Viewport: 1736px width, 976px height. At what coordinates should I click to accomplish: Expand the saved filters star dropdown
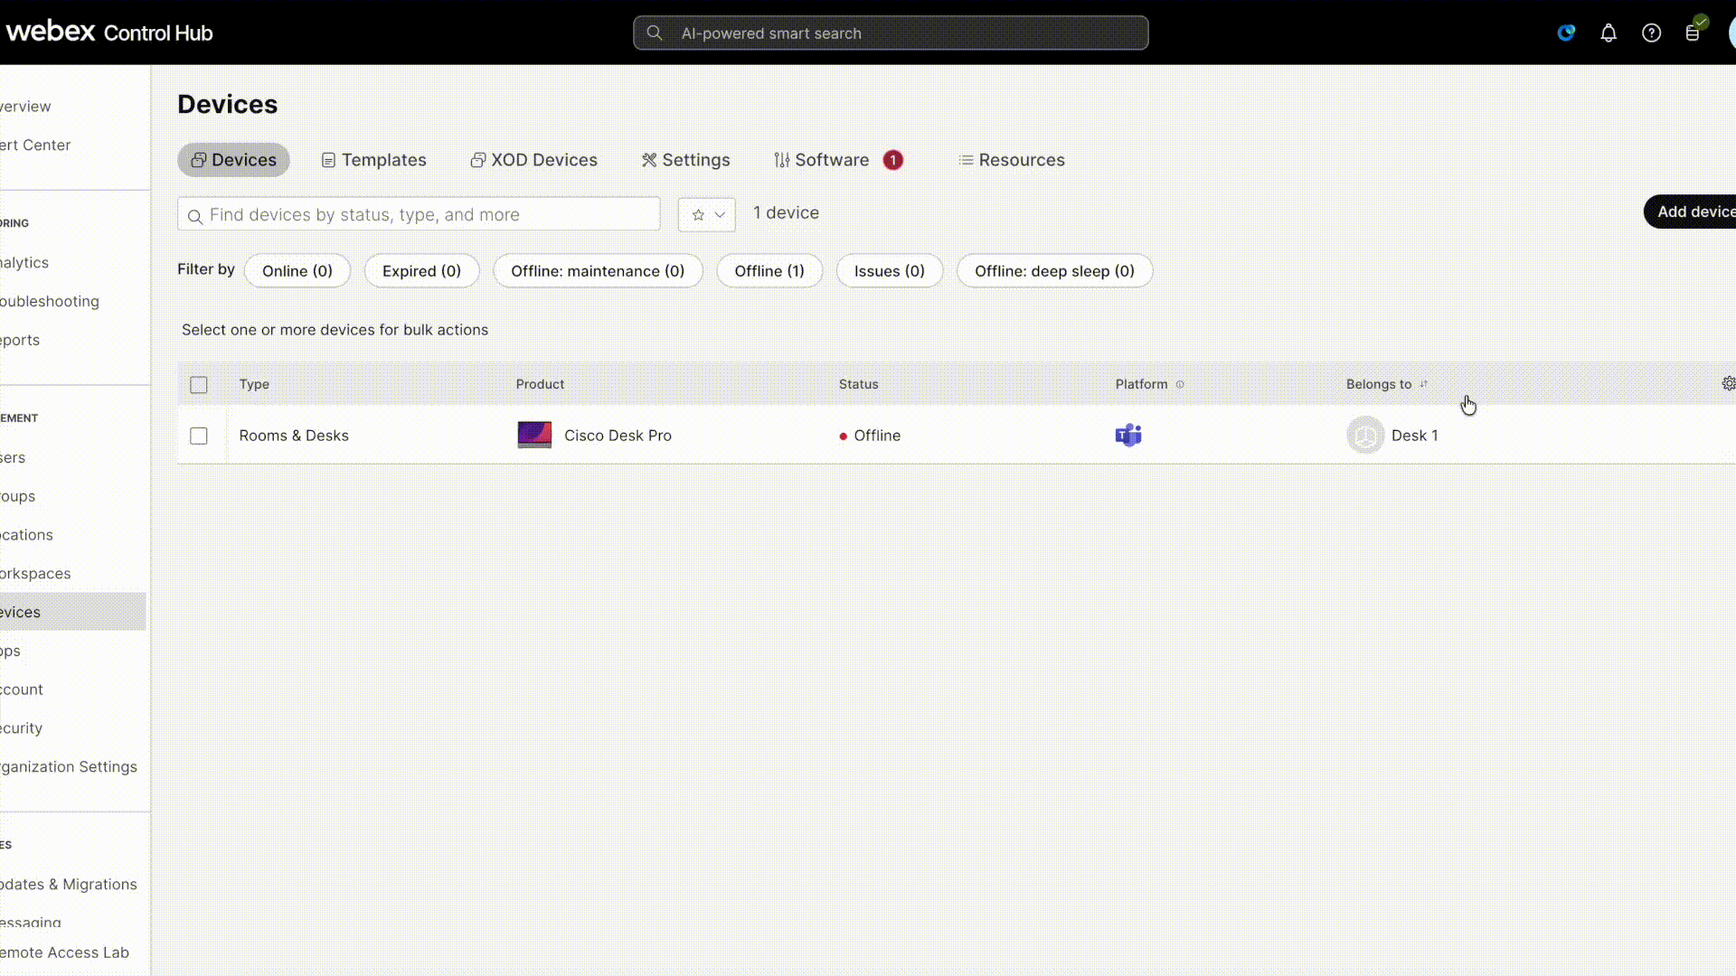(707, 215)
